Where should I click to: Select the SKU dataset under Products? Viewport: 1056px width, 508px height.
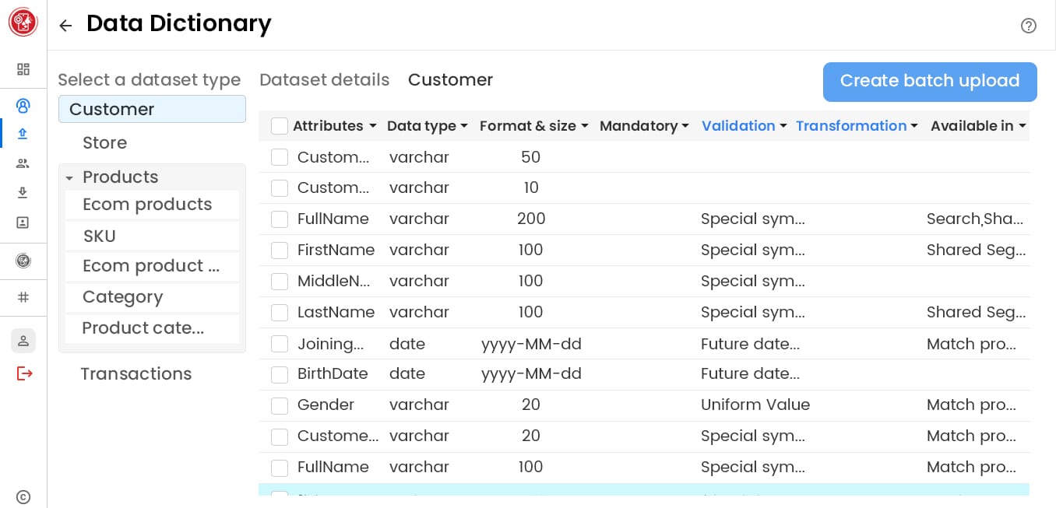100,236
